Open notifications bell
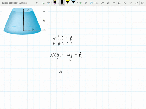Screen dimensions: 146x109 [x=119, y=3]
